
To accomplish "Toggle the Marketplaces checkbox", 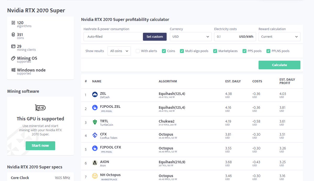I will (x=215, y=51).
